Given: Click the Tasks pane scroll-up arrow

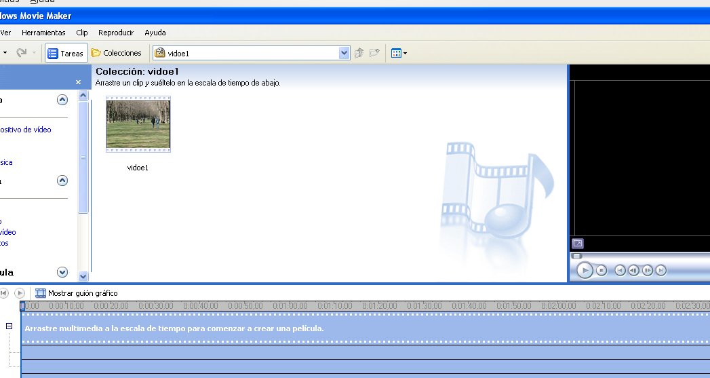Looking at the screenshot, I should click(83, 95).
